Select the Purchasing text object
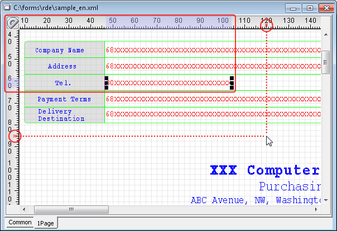Viewport: 337px width, 231px height. pos(290,186)
